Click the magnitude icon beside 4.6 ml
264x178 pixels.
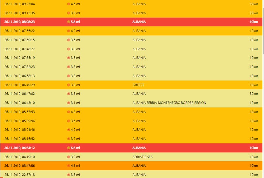[69, 166]
